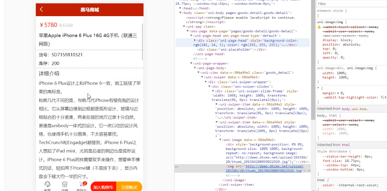
Task: Click the closing uni-swiper-item tag at bottom
Action: 236,185
